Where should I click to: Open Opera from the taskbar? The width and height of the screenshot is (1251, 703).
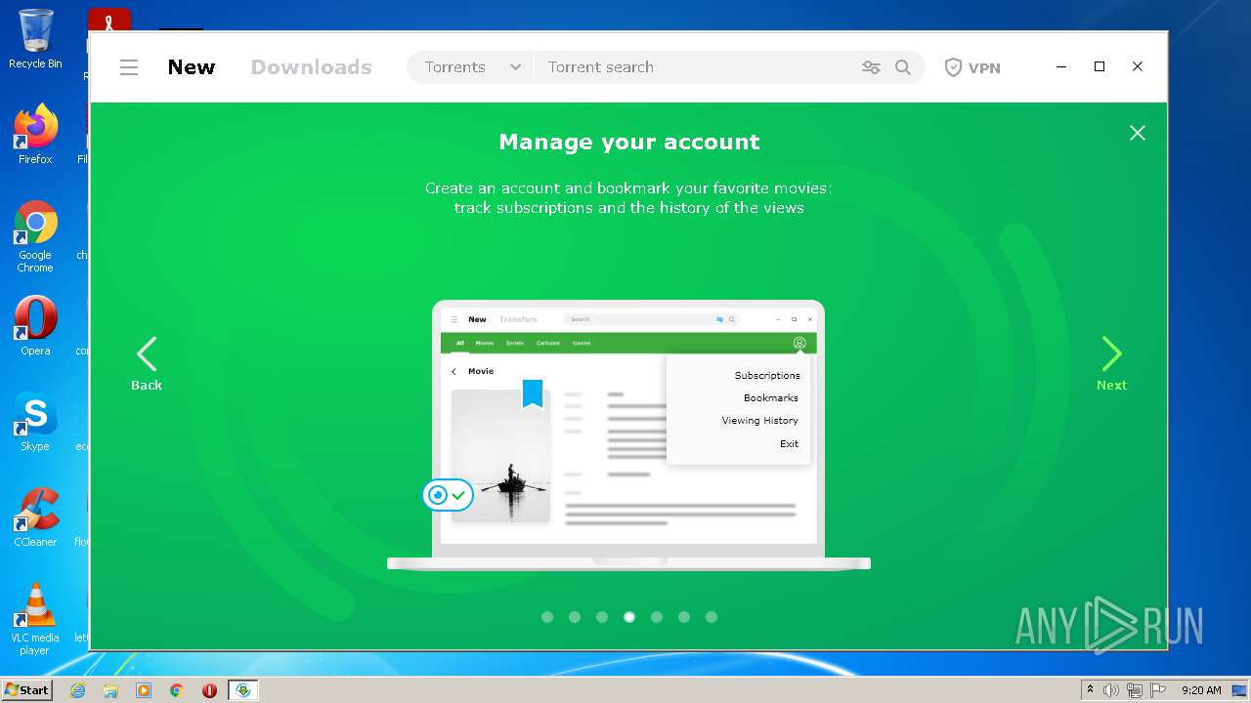209,690
